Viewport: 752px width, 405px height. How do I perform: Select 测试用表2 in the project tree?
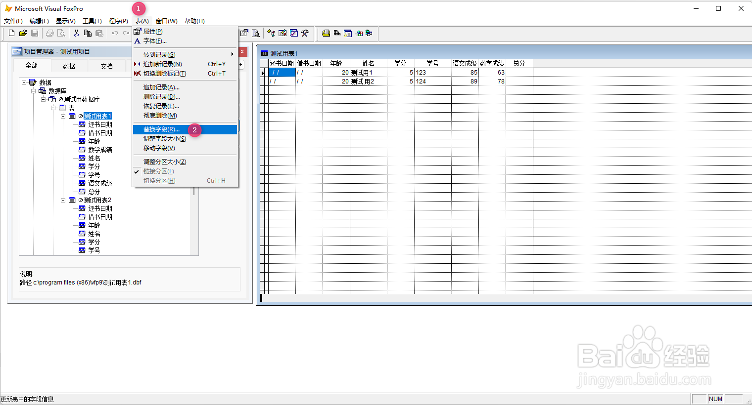pos(97,200)
